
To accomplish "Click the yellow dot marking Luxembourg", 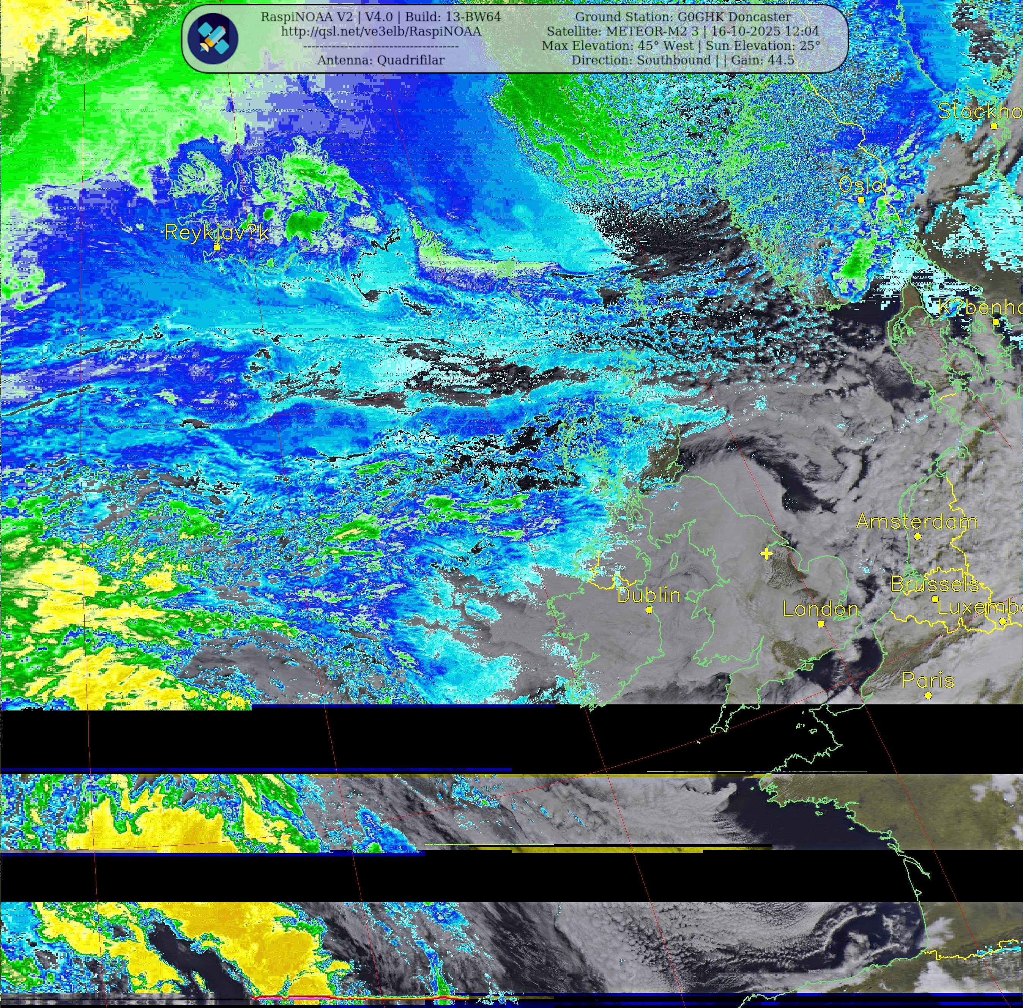I will (x=1003, y=622).
